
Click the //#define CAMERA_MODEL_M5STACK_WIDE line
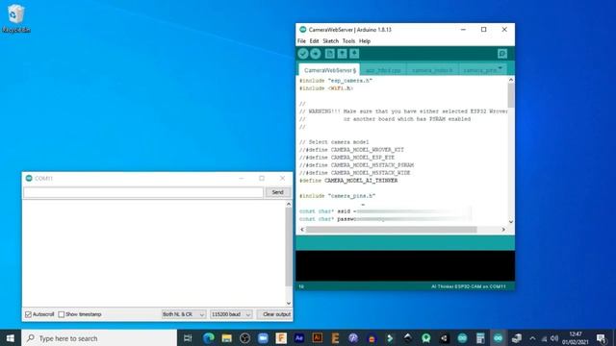tap(355, 173)
